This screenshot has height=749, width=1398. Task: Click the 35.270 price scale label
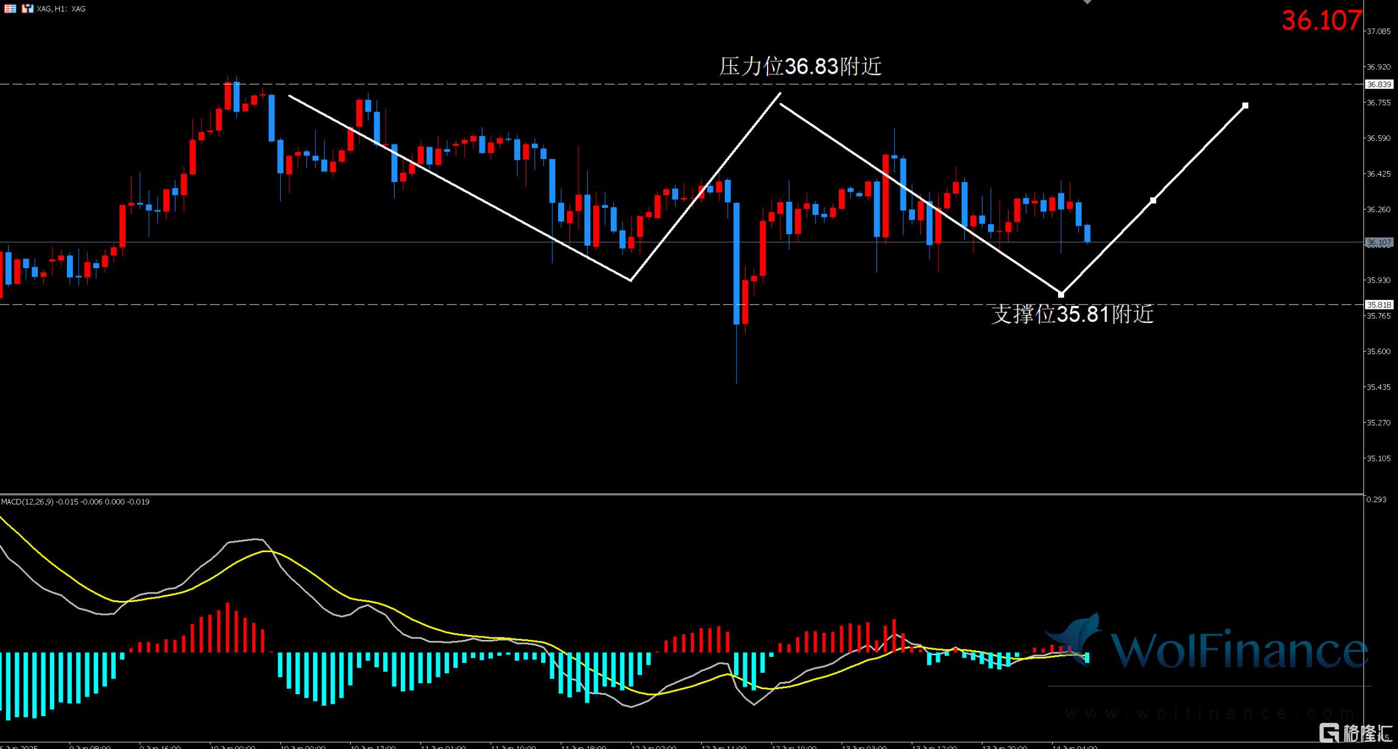1379,422
